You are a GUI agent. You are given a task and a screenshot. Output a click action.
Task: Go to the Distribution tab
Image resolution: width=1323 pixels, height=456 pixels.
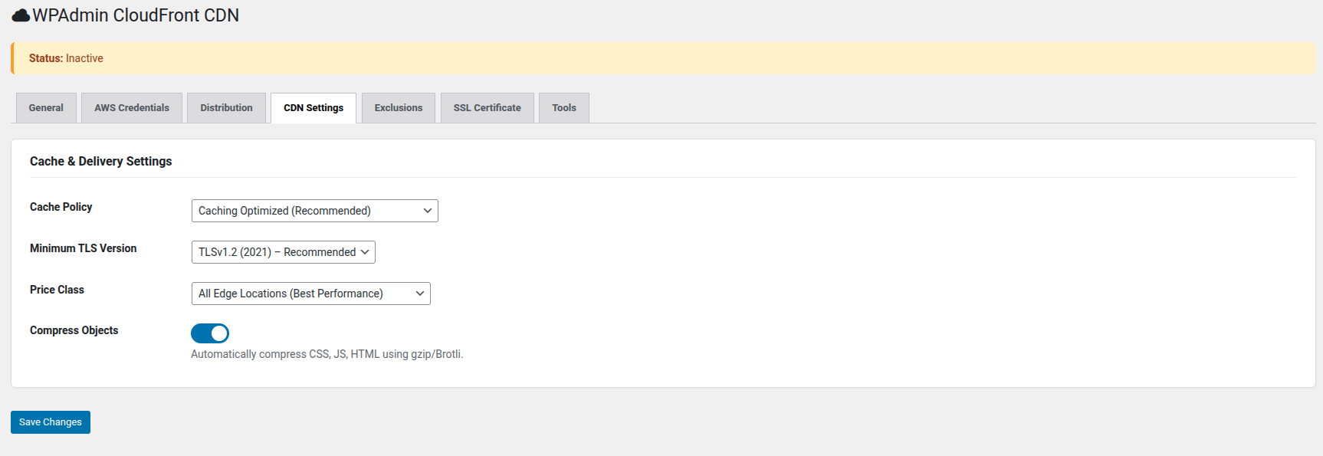(x=226, y=108)
